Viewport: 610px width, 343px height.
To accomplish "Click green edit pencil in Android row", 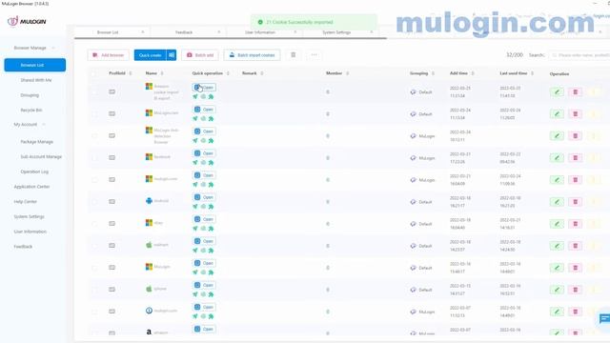I will (557, 202).
